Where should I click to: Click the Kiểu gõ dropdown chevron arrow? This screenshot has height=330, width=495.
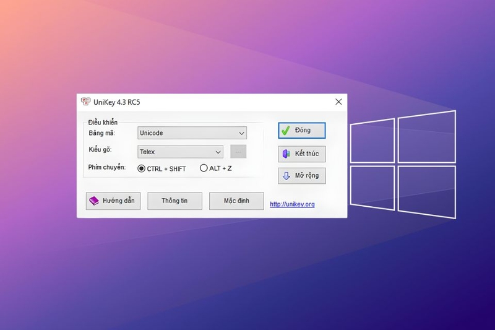(x=218, y=152)
